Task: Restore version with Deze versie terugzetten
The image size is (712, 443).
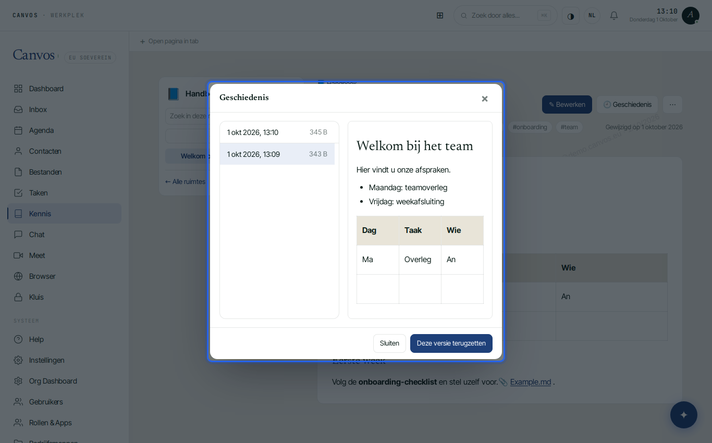Action: pyautogui.click(x=451, y=343)
